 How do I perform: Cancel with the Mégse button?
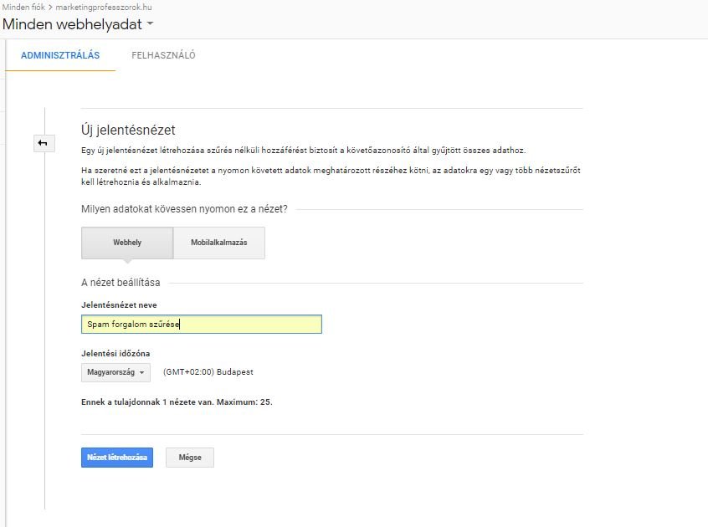[189, 458]
